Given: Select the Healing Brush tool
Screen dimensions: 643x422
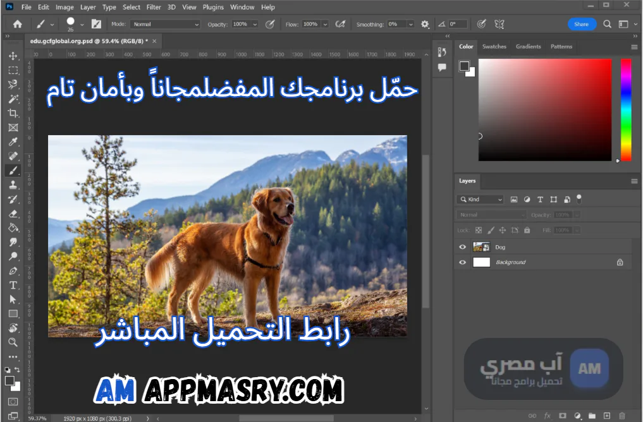Looking at the screenshot, I should 13,156.
